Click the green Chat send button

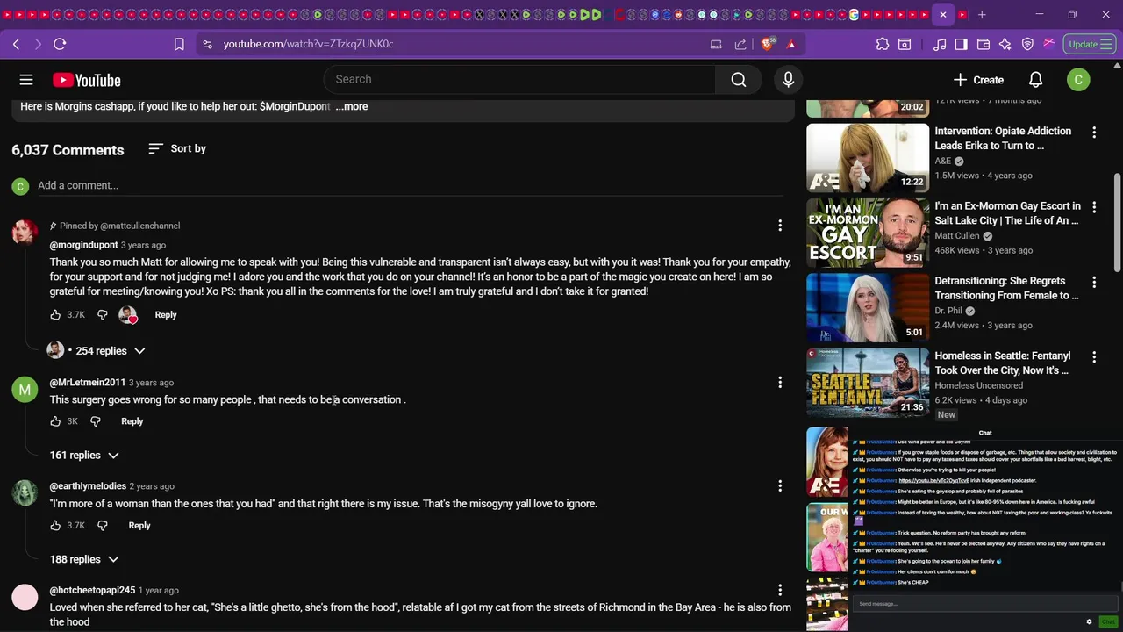[1107, 621]
